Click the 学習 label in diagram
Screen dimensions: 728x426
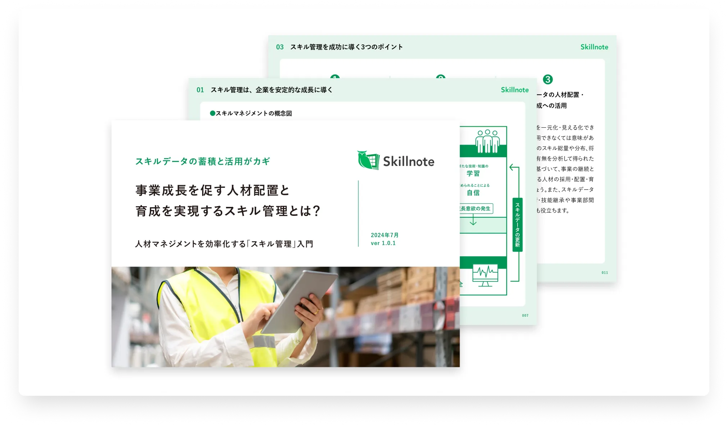(473, 173)
